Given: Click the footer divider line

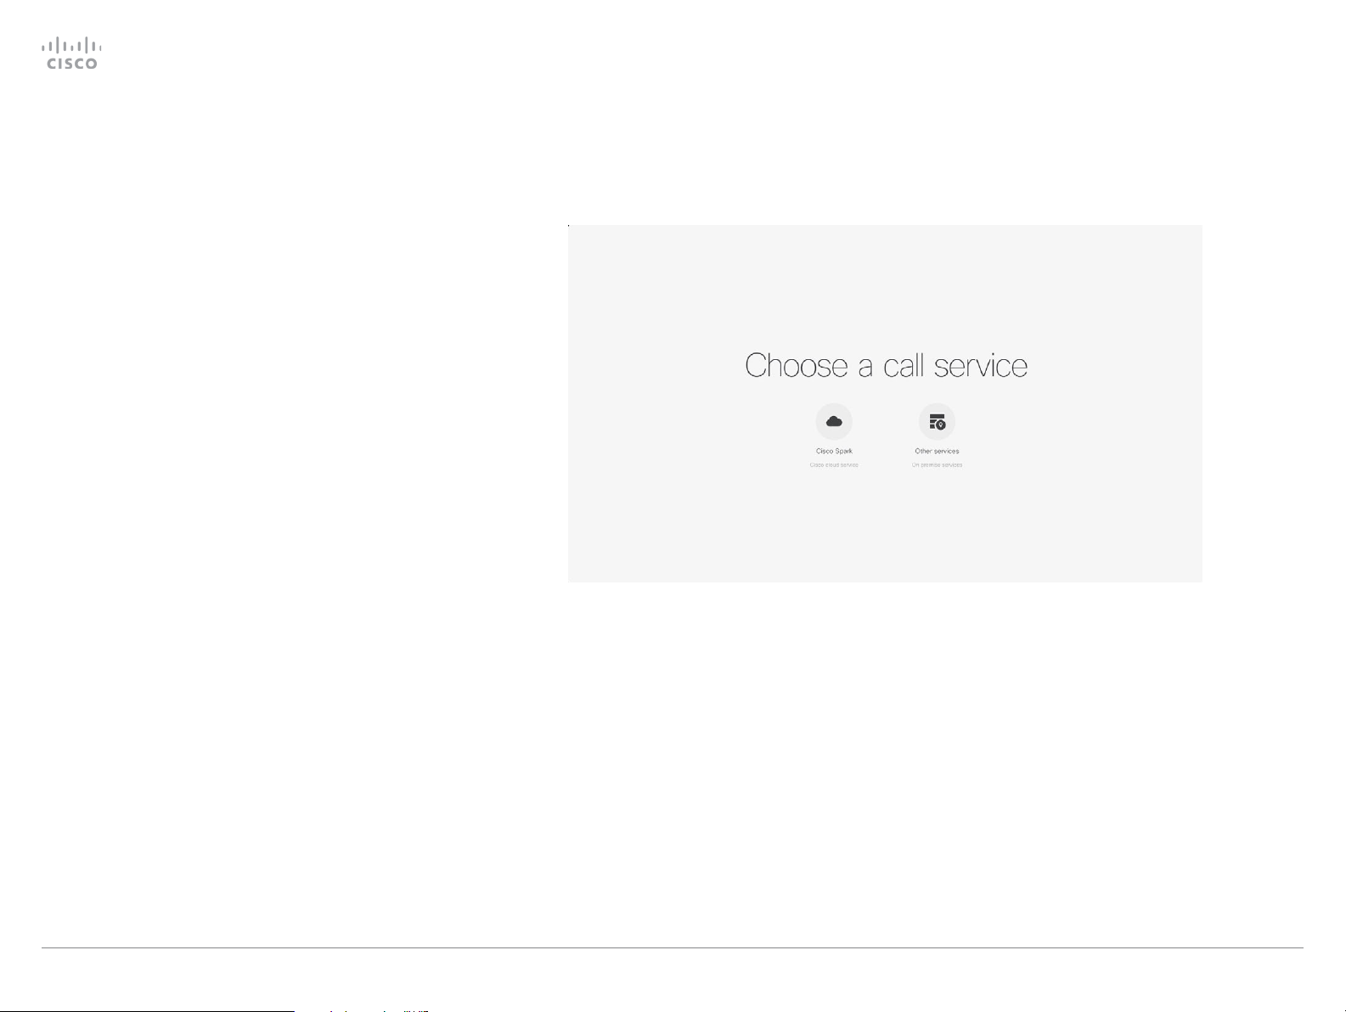Looking at the screenshot, I should (673, 947).
